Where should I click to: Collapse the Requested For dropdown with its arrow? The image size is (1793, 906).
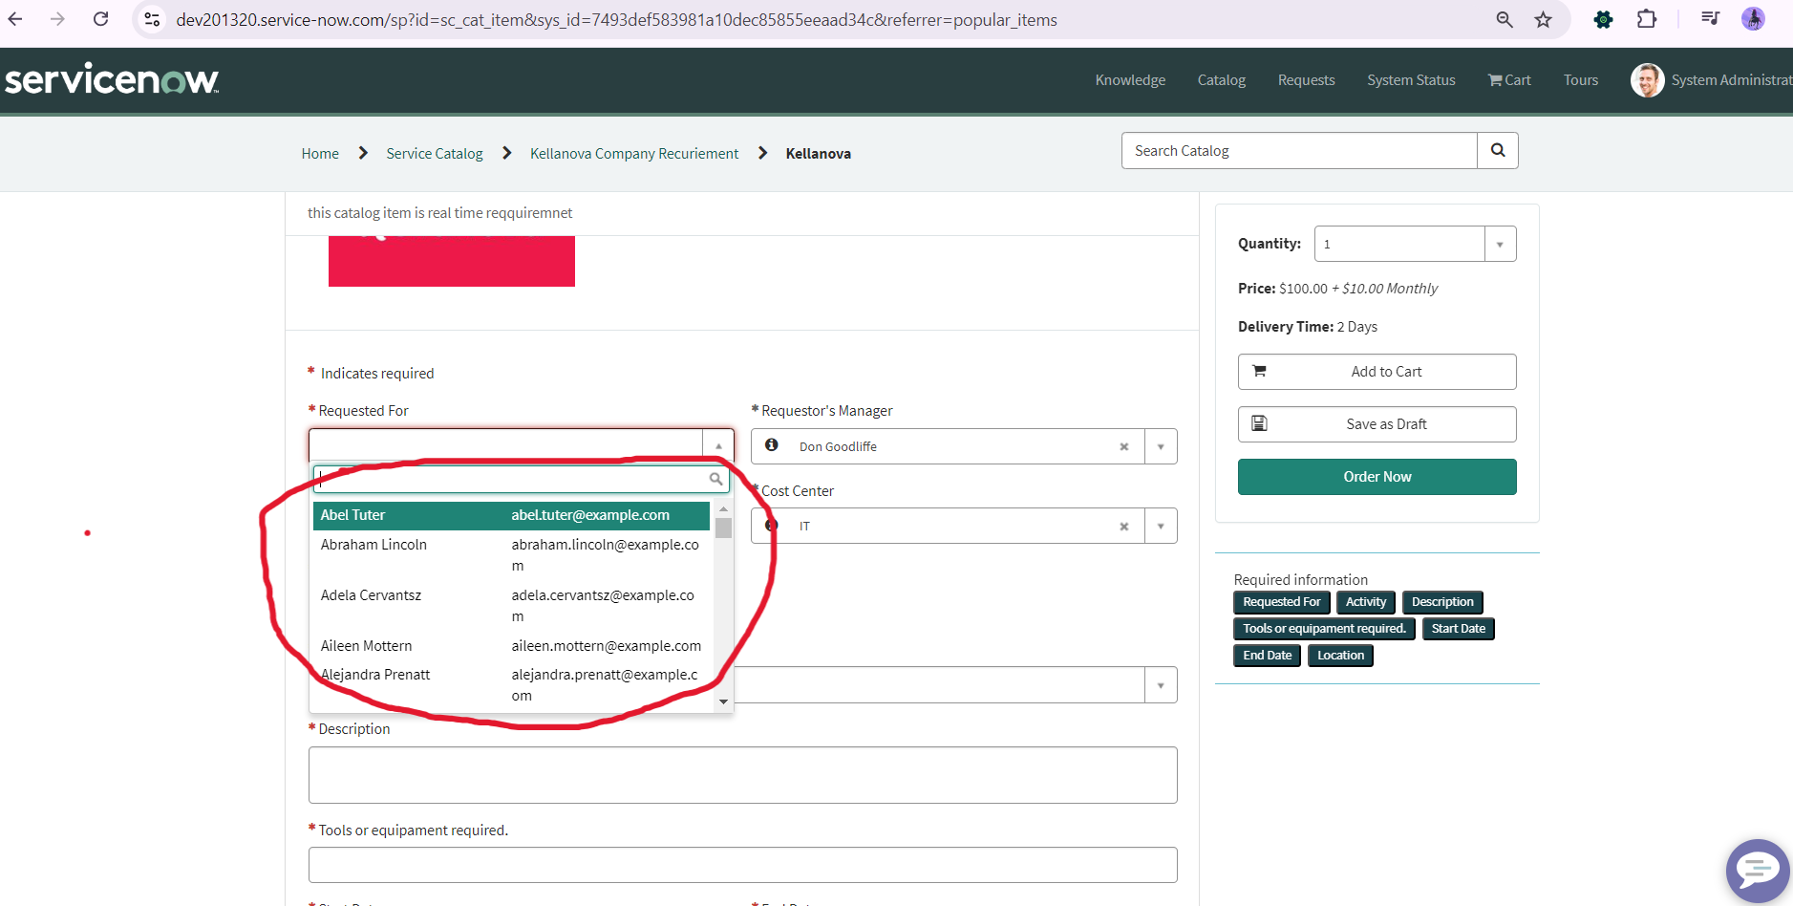(718, 443)
